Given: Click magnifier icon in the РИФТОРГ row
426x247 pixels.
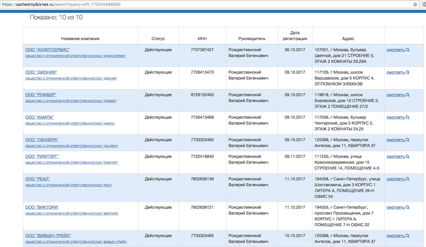Looking at the screenshot, I should click(408, 156).
